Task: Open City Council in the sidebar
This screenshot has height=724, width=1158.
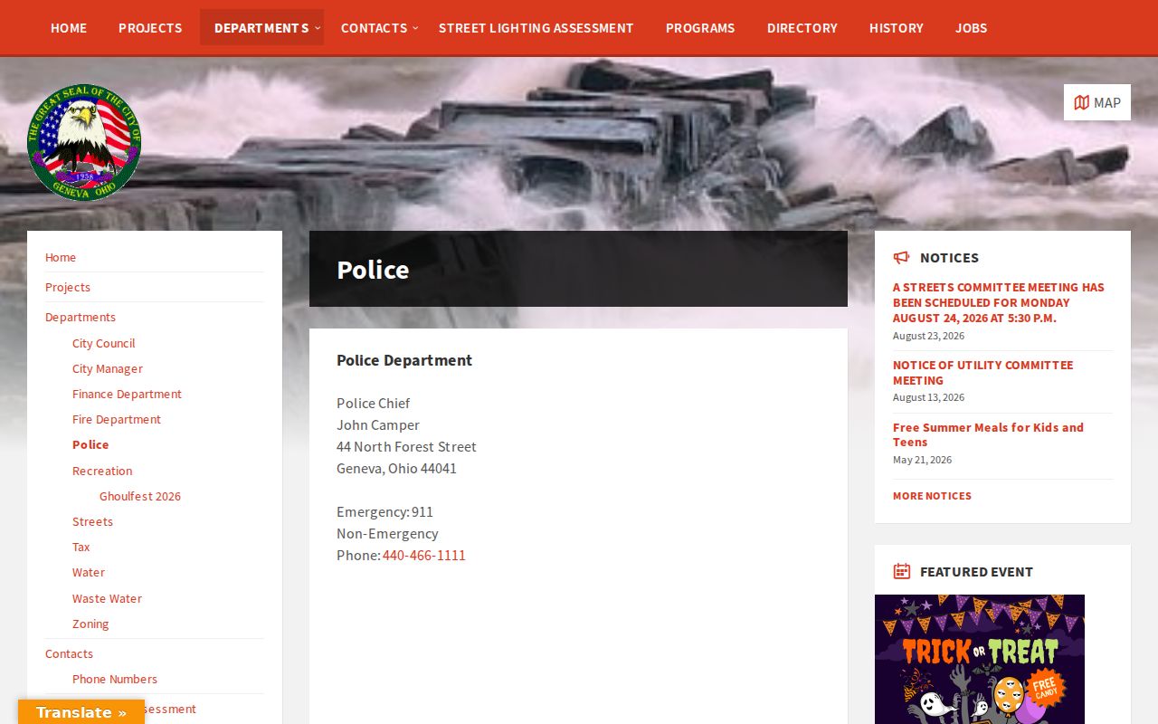Action: [x=103, y=343]
